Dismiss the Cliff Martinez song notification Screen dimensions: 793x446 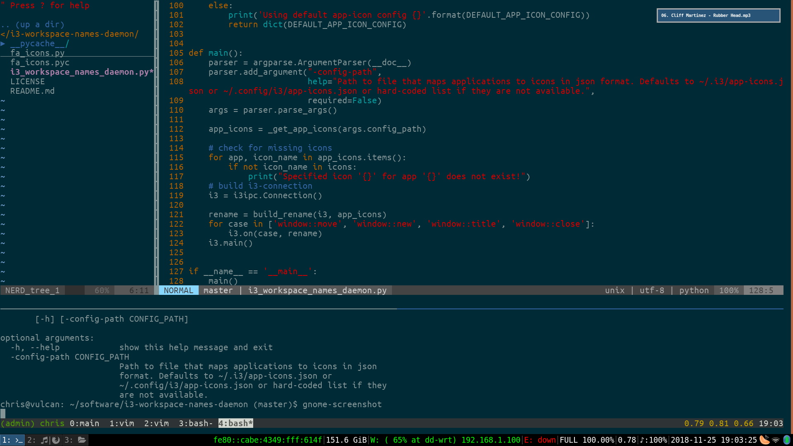(x=718, y=16)
